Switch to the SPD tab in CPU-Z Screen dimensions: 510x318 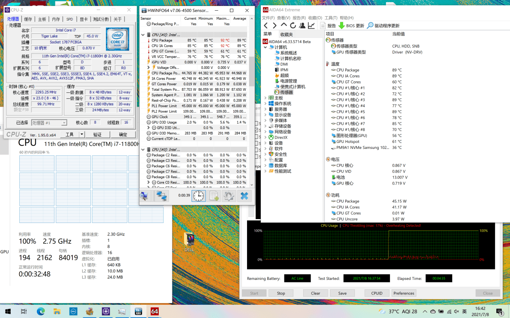(x=69, y=19)
